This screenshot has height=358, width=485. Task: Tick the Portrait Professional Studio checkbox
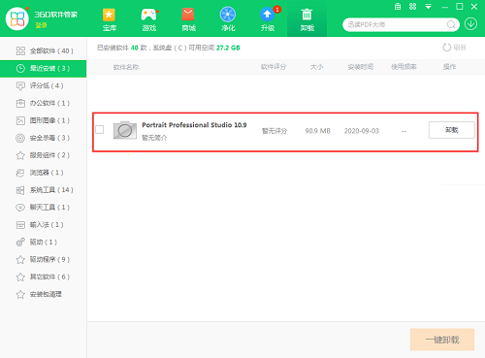click(100, 130)
